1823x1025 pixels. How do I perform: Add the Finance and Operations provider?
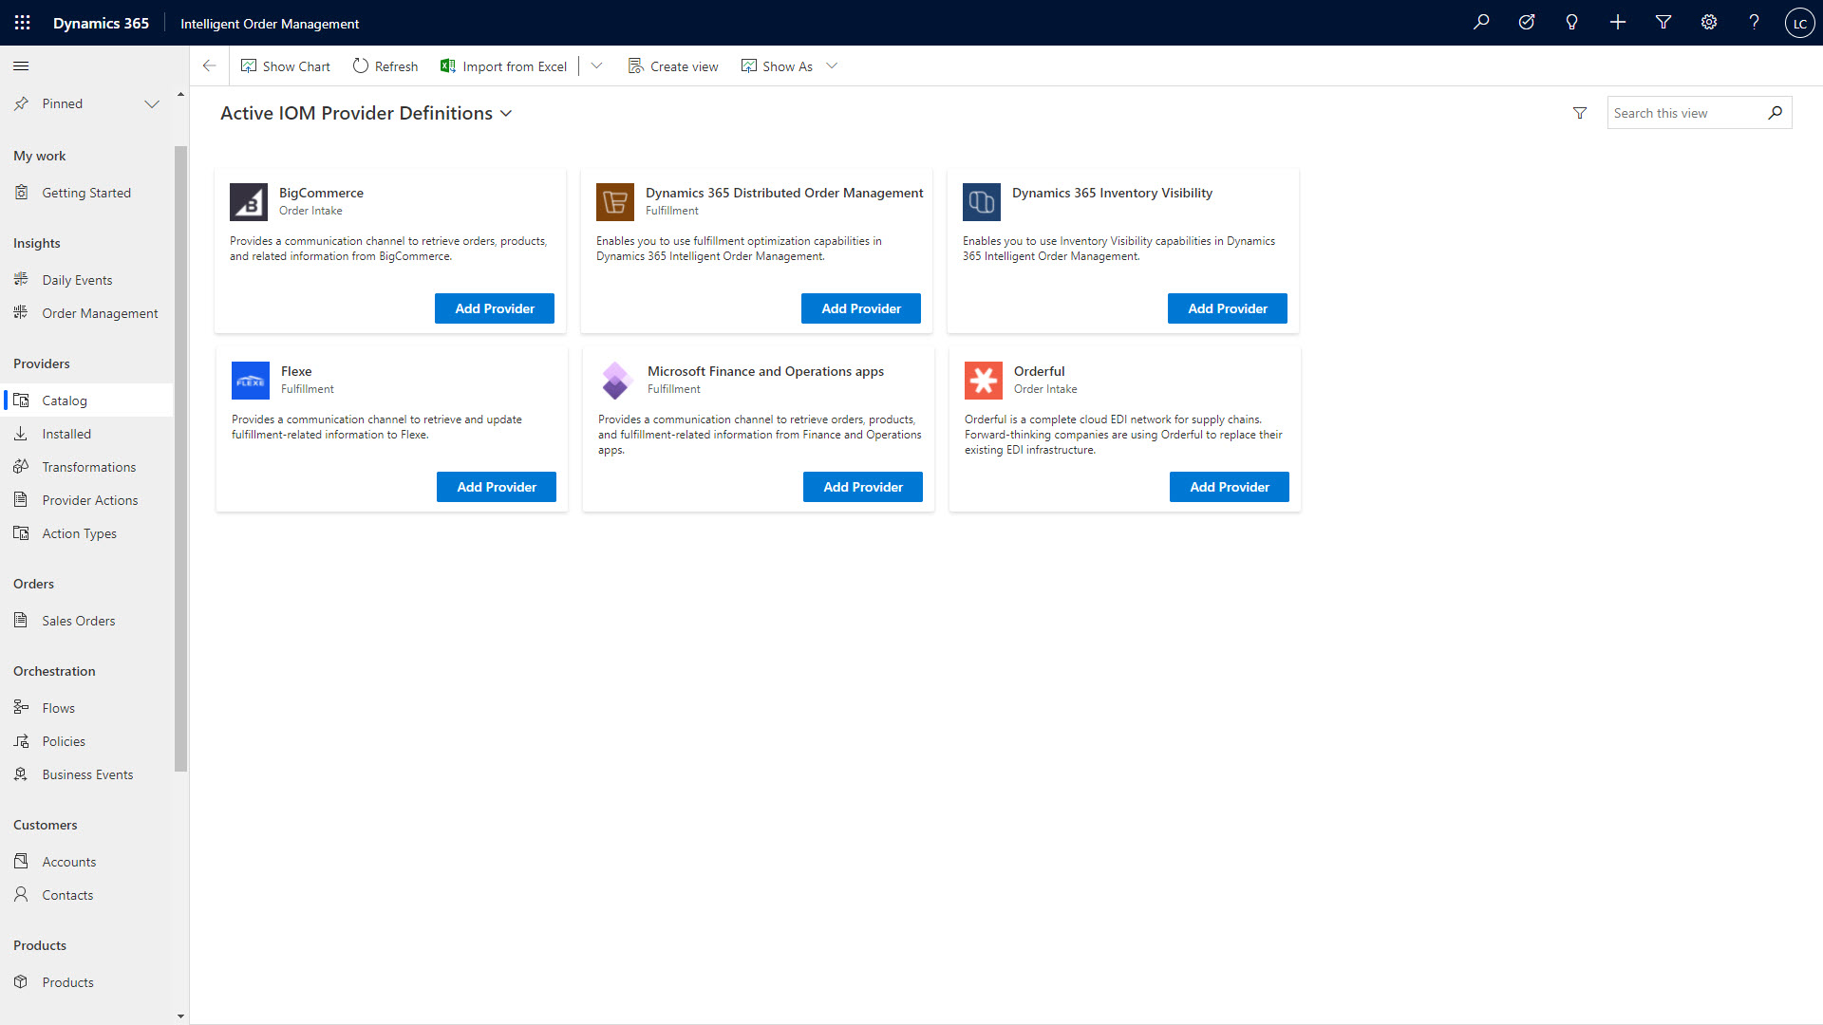tap(863, 487)
